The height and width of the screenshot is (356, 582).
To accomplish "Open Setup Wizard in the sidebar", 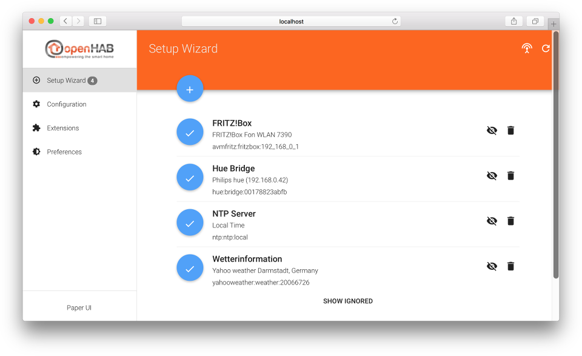I will 79,80.
